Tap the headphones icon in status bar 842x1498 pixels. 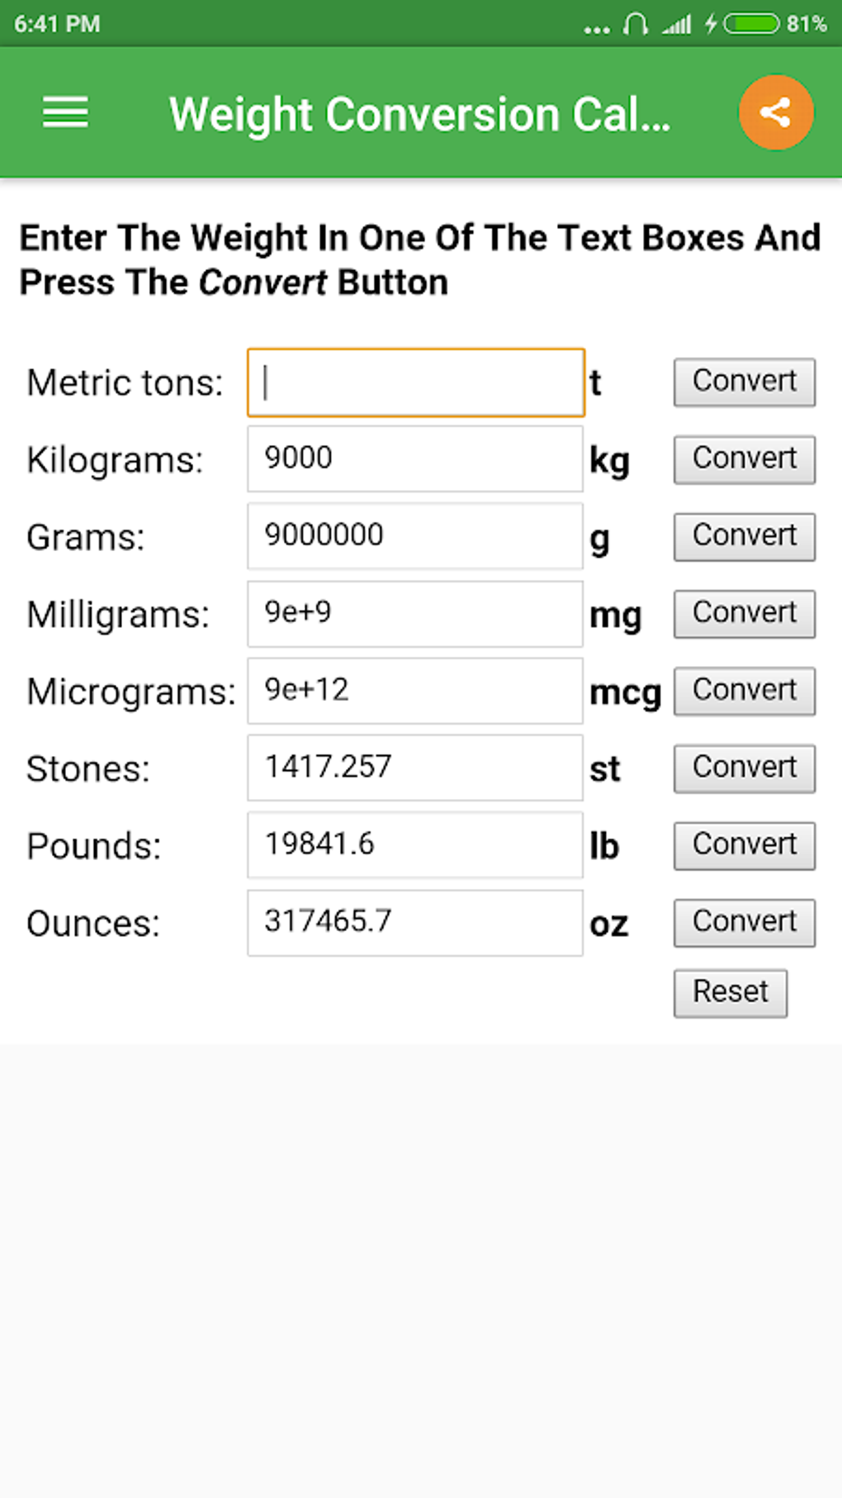tap(635, 24)
